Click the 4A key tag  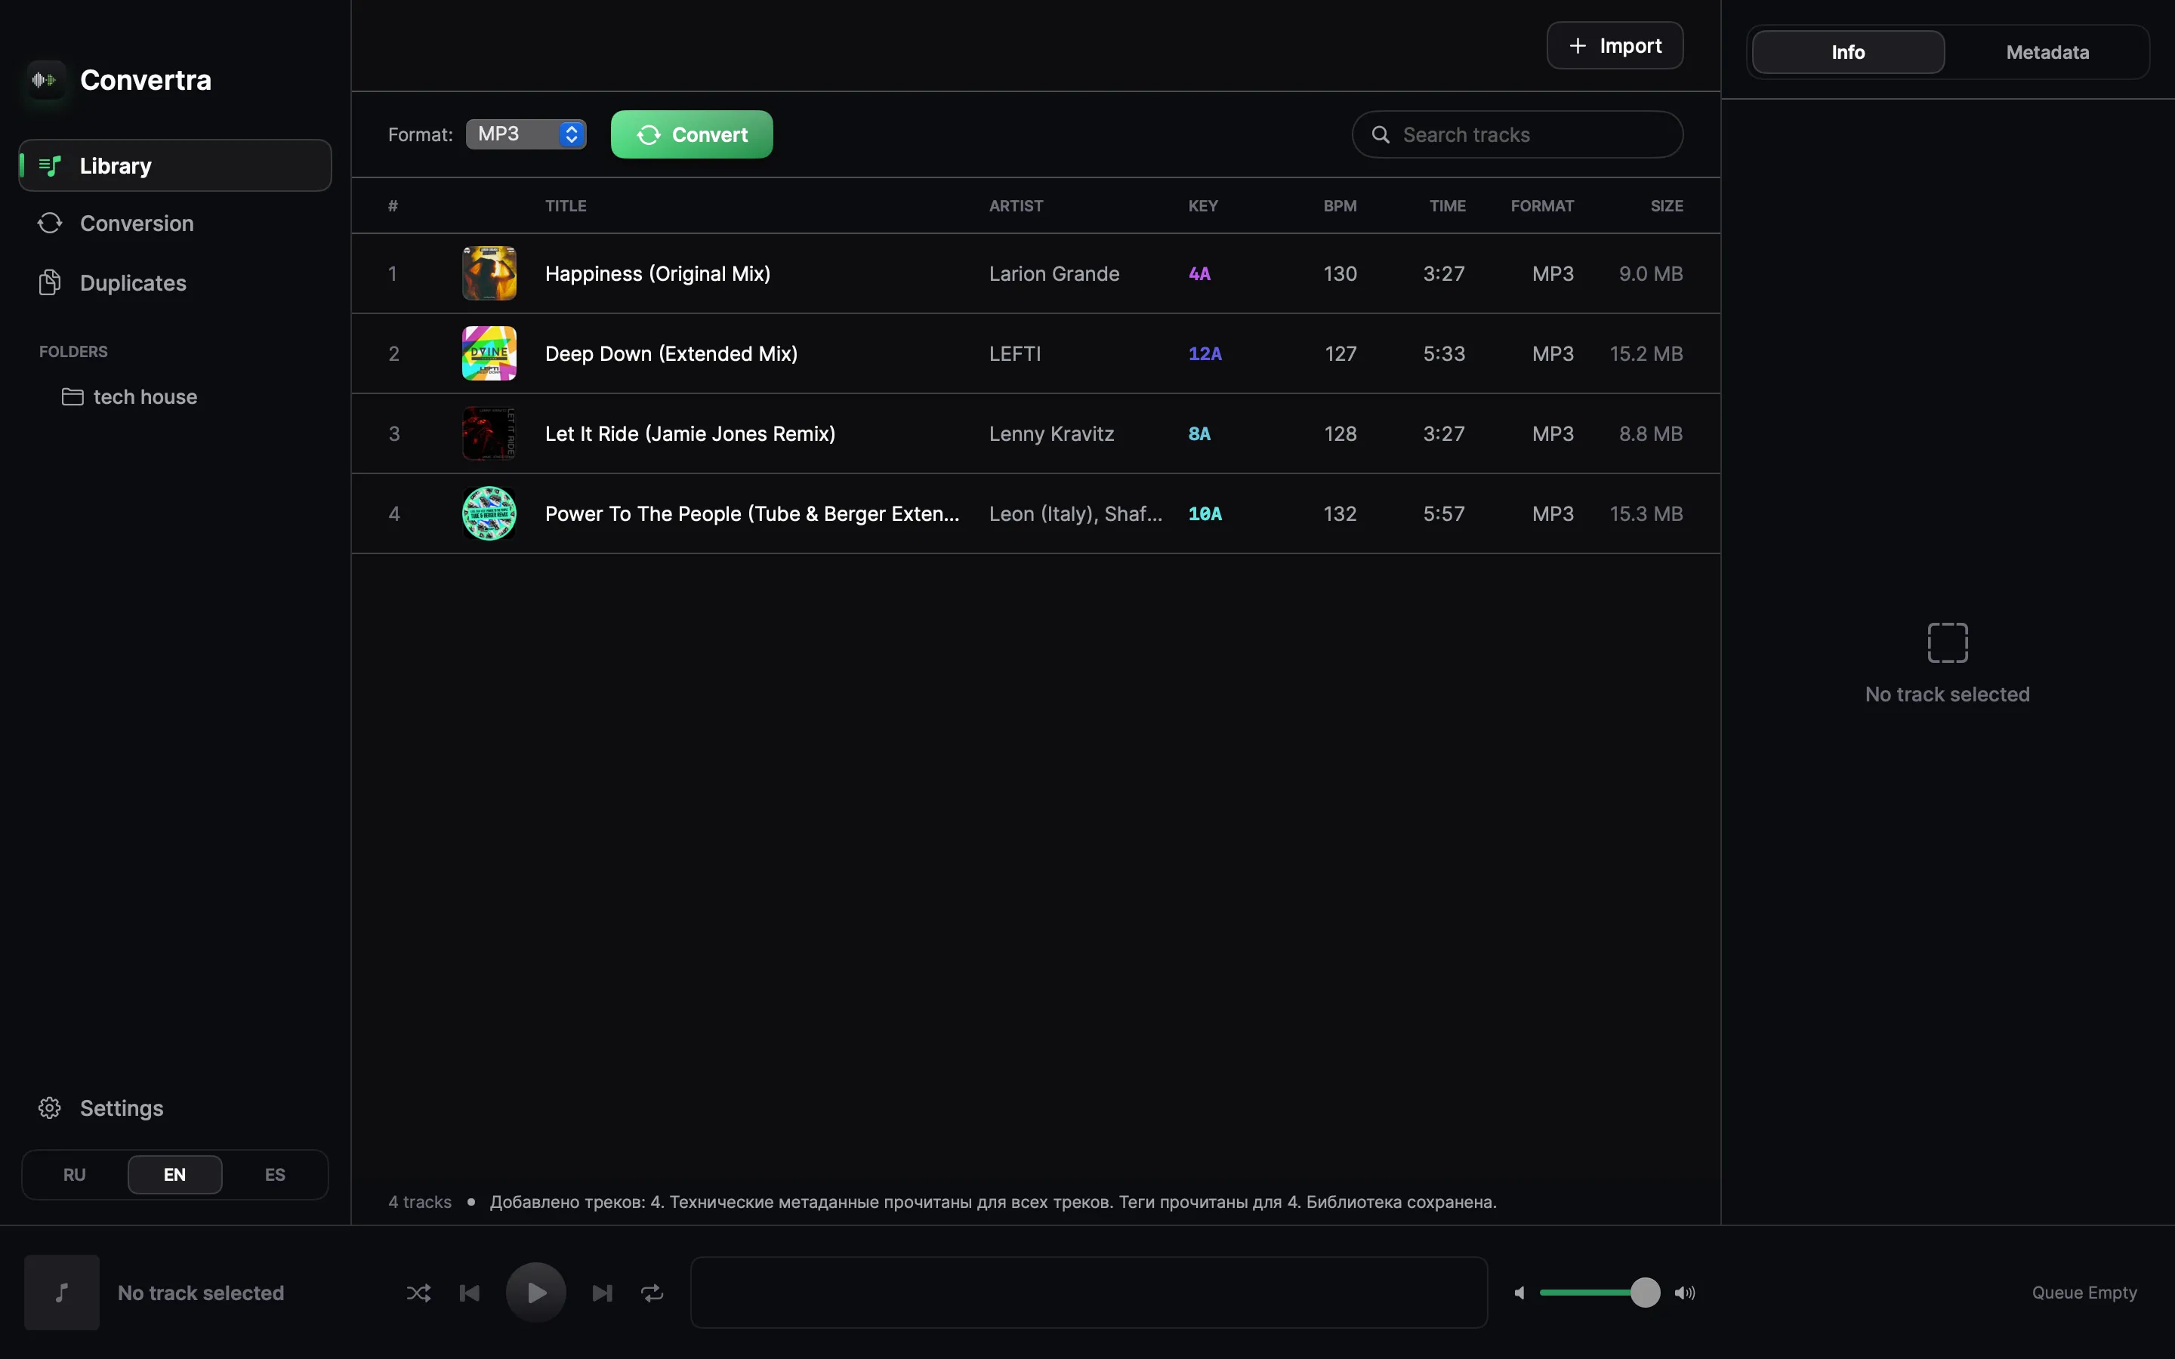pos(1199,273)
